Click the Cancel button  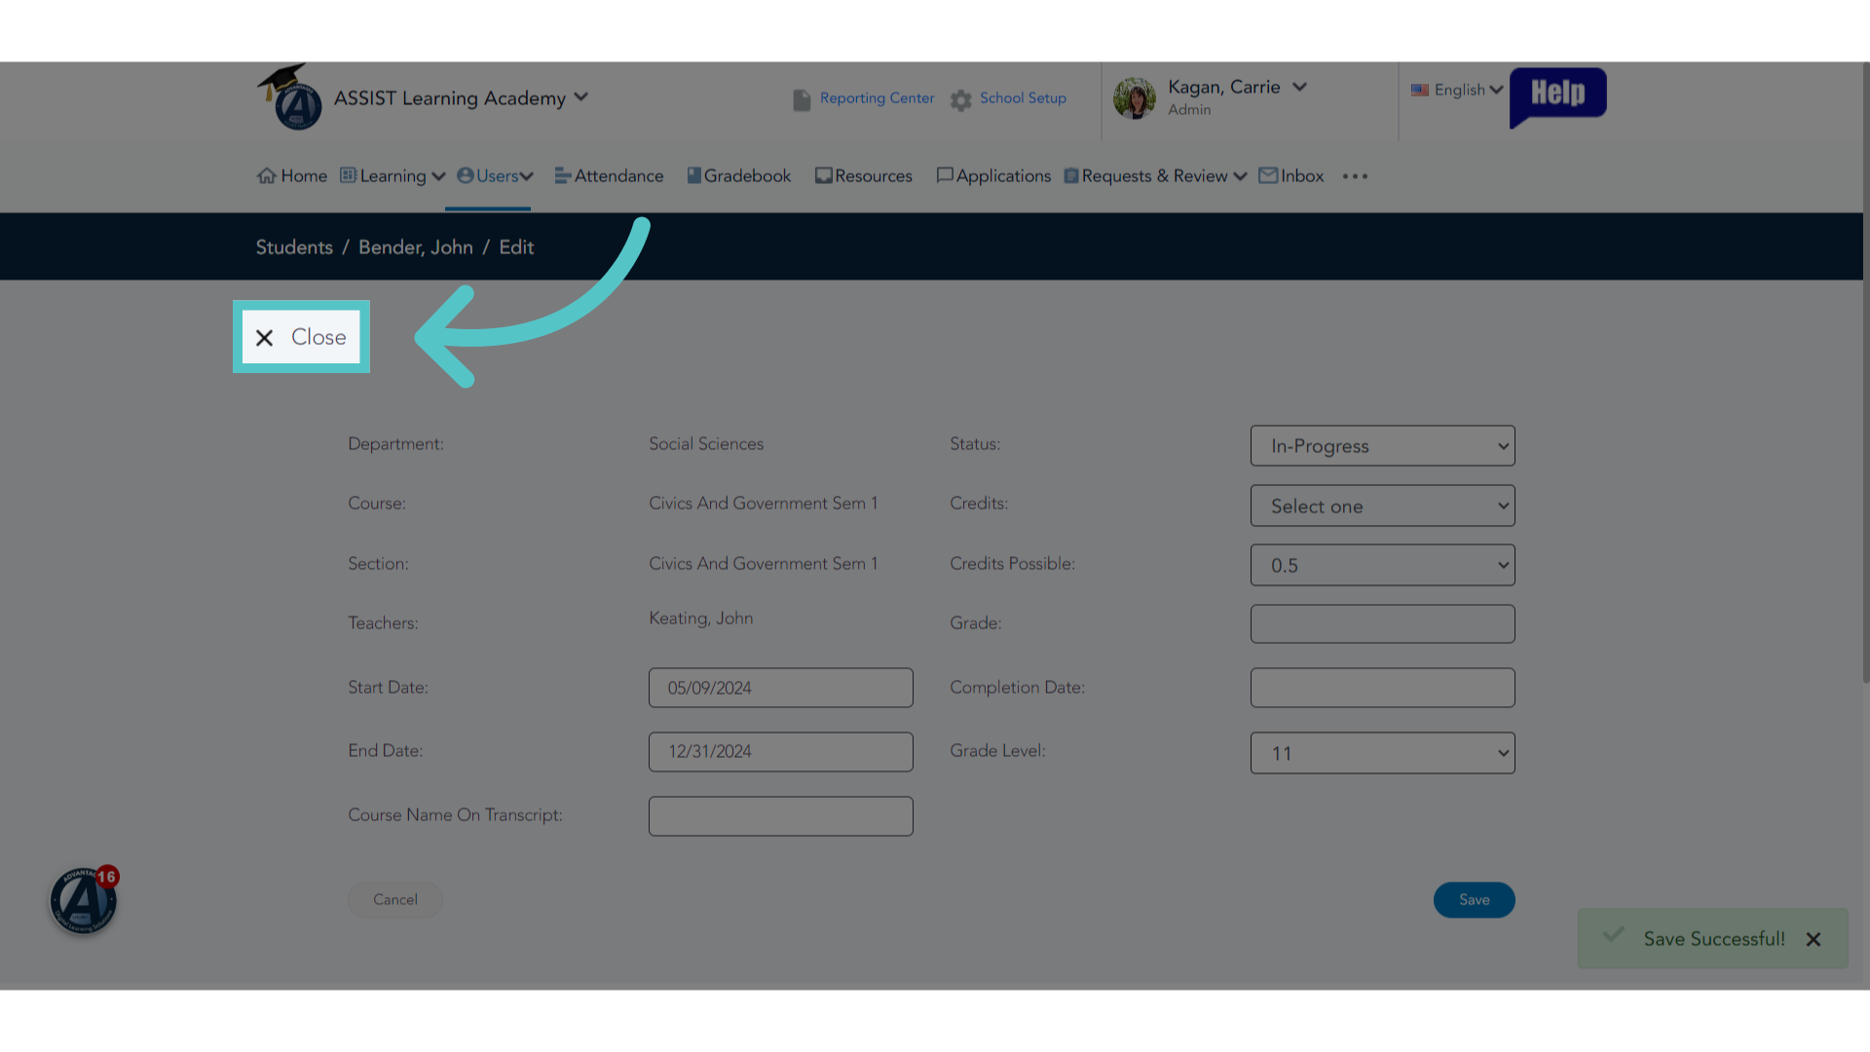tap(395, 900)
